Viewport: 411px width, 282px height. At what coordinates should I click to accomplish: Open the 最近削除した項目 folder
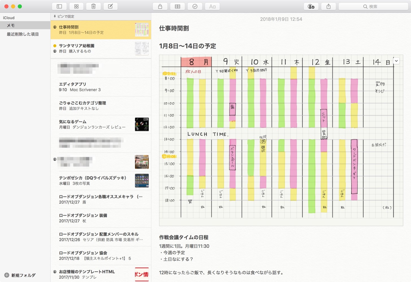23,34
